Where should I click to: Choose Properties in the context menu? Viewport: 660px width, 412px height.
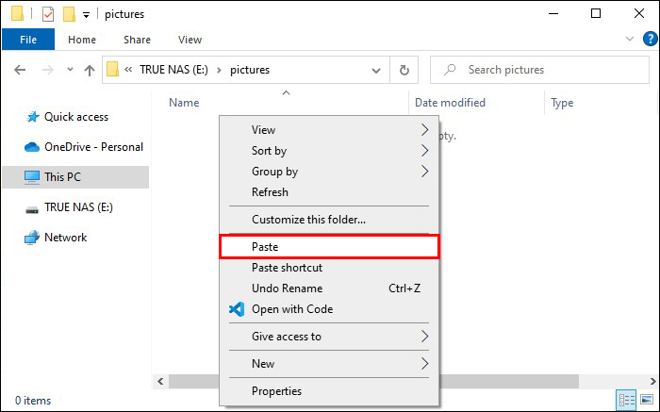pos(276,391)
